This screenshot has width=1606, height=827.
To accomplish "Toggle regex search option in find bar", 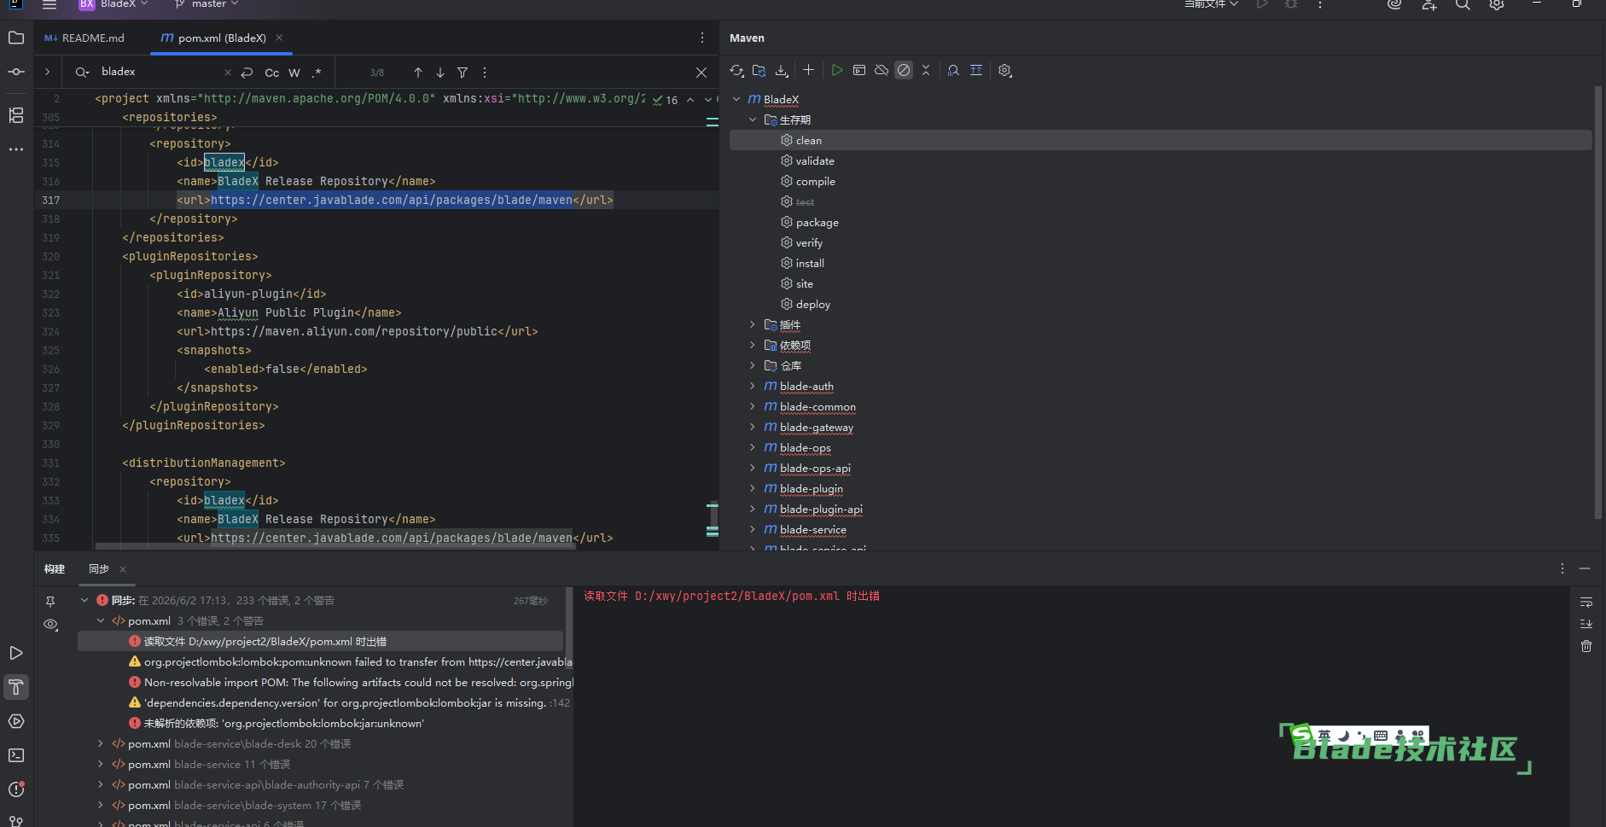I will pyautogui.click(x=317, y=73).
